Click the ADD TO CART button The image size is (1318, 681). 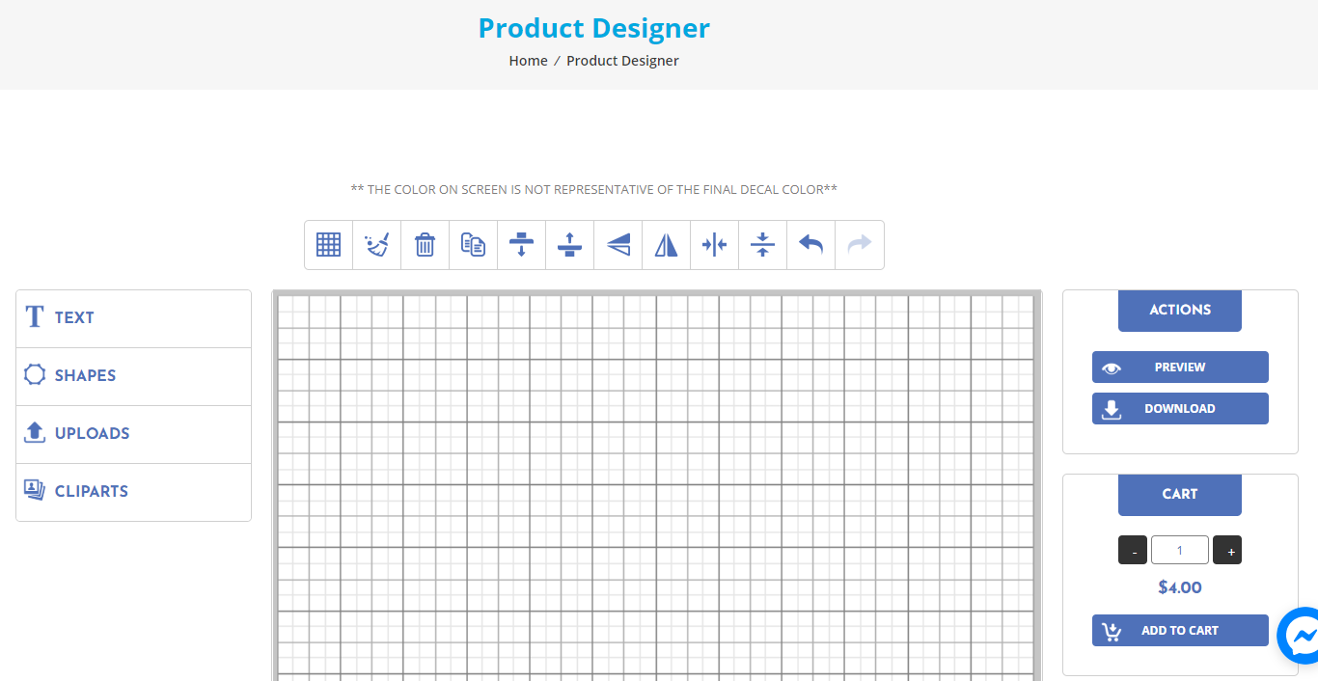click(1179, 630)
